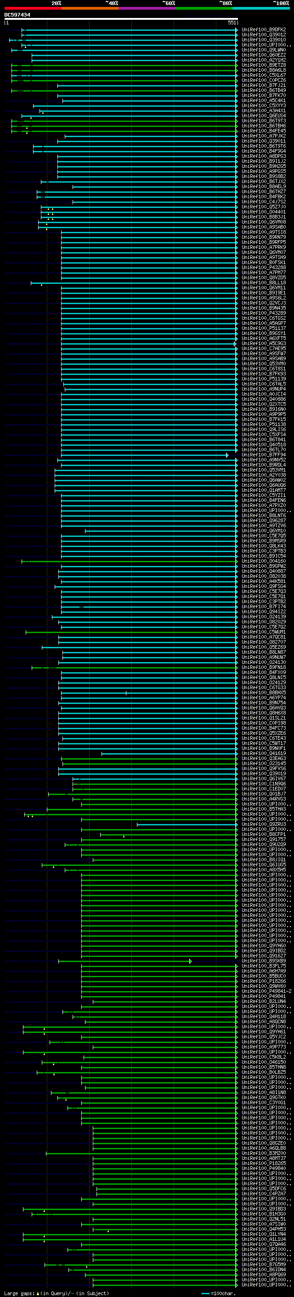Select hit UniRef100_B9RN79
This screenshot has width=294, height=1297.
coord(264,237)
